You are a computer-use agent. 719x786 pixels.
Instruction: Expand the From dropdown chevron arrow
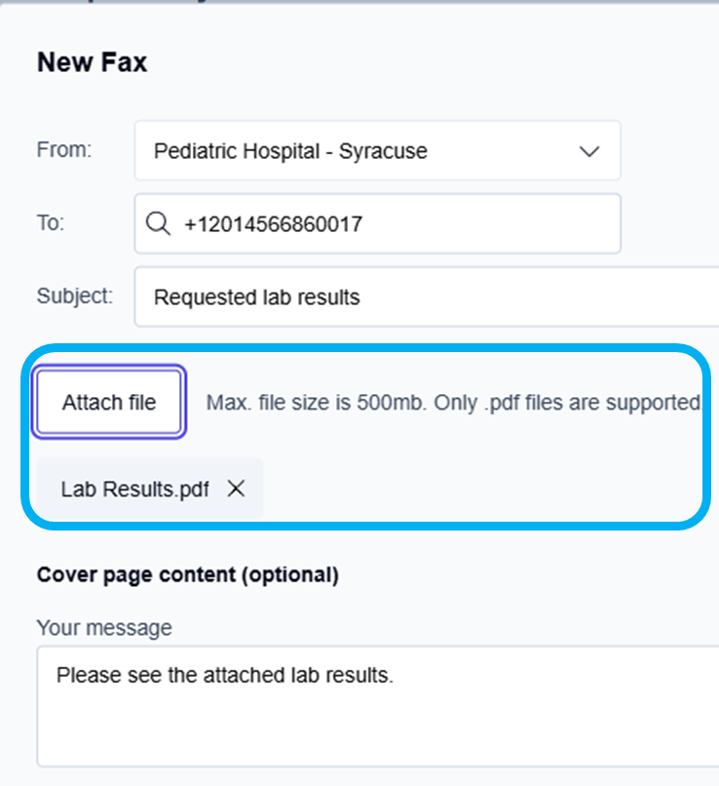click(x=589, y=151)
